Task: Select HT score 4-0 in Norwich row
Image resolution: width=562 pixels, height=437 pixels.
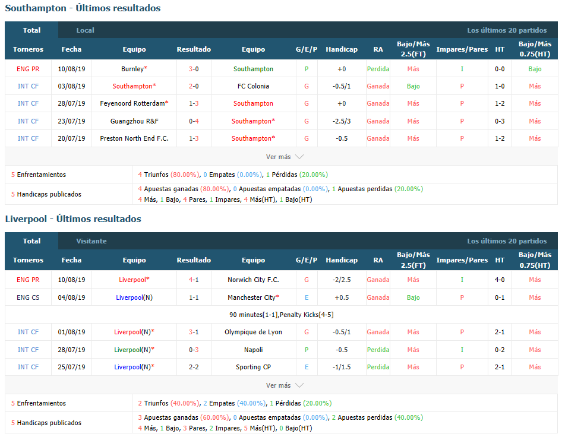Action: coord(500,280)
